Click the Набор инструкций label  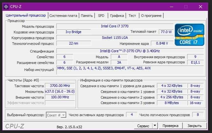[39, 70]
